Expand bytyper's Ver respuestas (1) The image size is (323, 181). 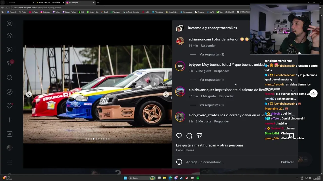(x=211, y=80)
